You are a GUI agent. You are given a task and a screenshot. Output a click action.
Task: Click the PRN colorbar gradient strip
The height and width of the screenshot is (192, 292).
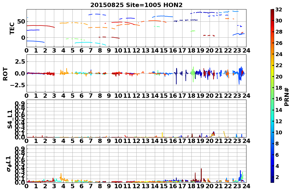pyautogui.click(x=272, y=96)
